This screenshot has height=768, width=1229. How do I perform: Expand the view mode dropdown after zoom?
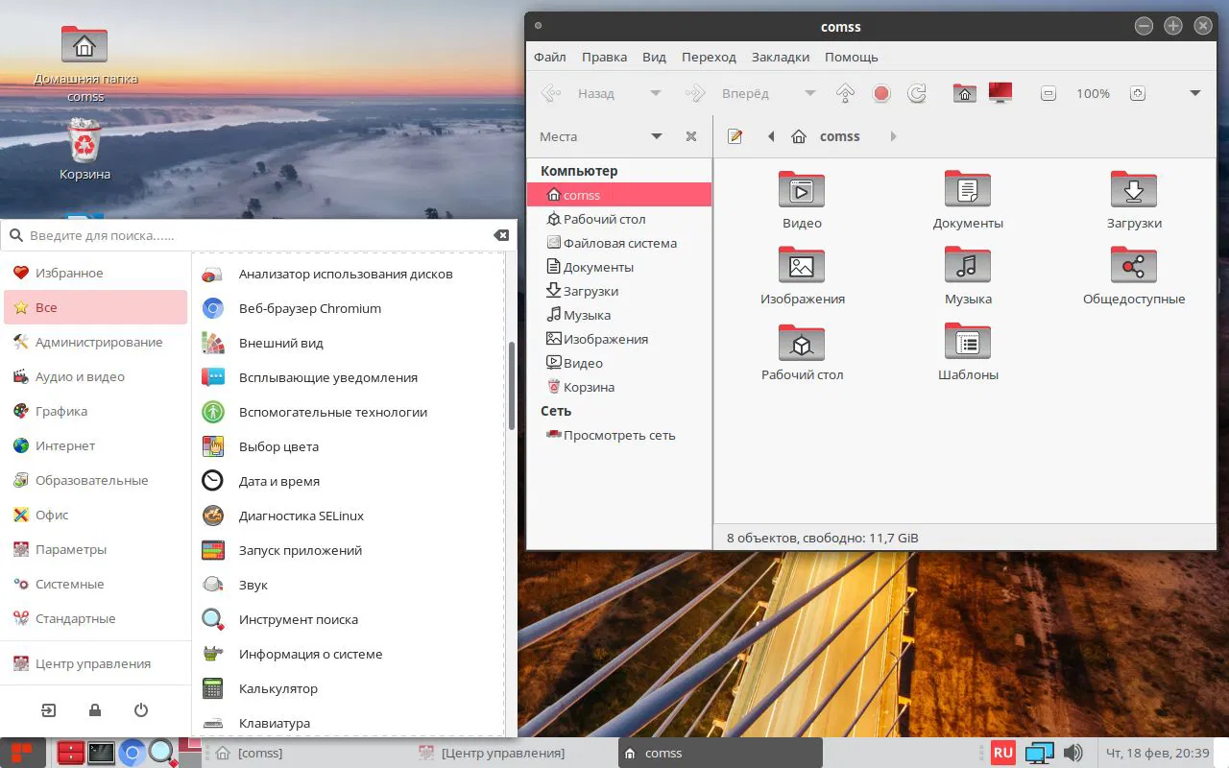coord(1195,93)
